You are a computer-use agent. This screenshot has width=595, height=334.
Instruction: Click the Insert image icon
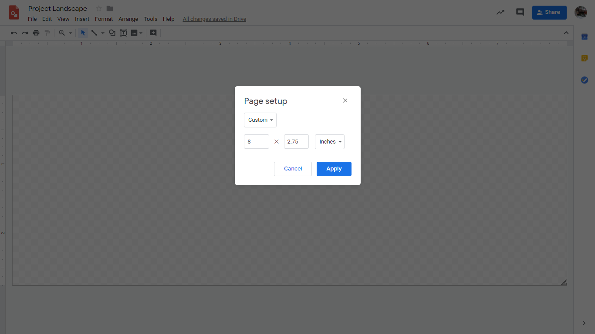tap(134, 33)
